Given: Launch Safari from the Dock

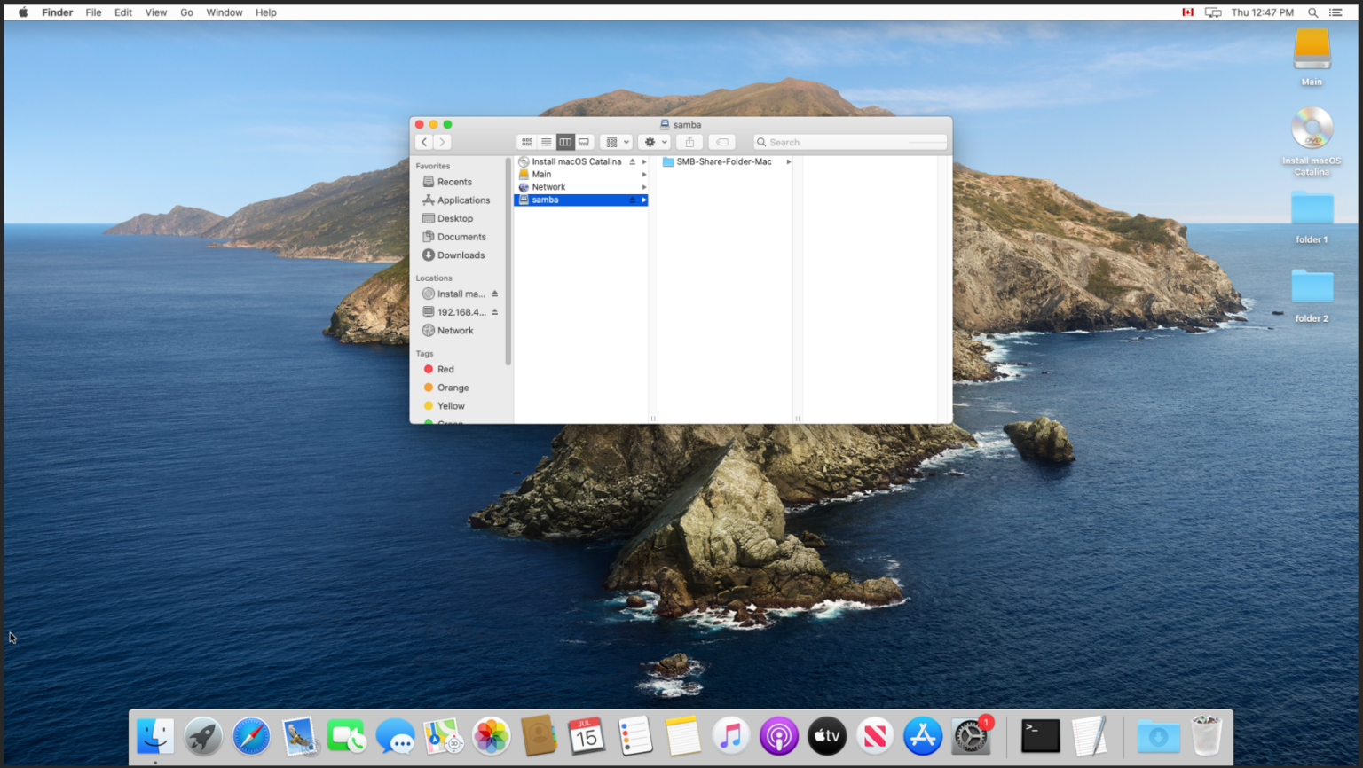Looking at the screenshot, I should 251,736.
